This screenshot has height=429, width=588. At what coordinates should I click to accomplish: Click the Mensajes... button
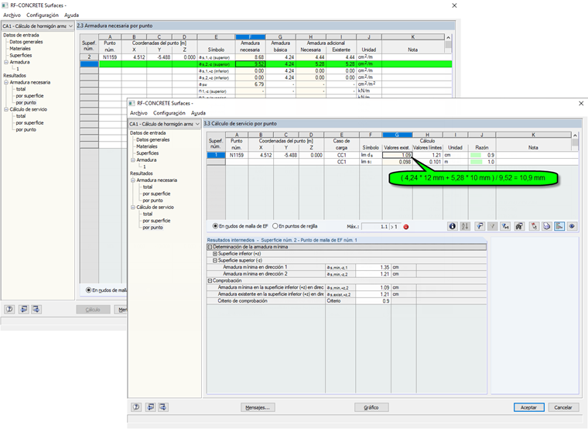coord(258,407)
